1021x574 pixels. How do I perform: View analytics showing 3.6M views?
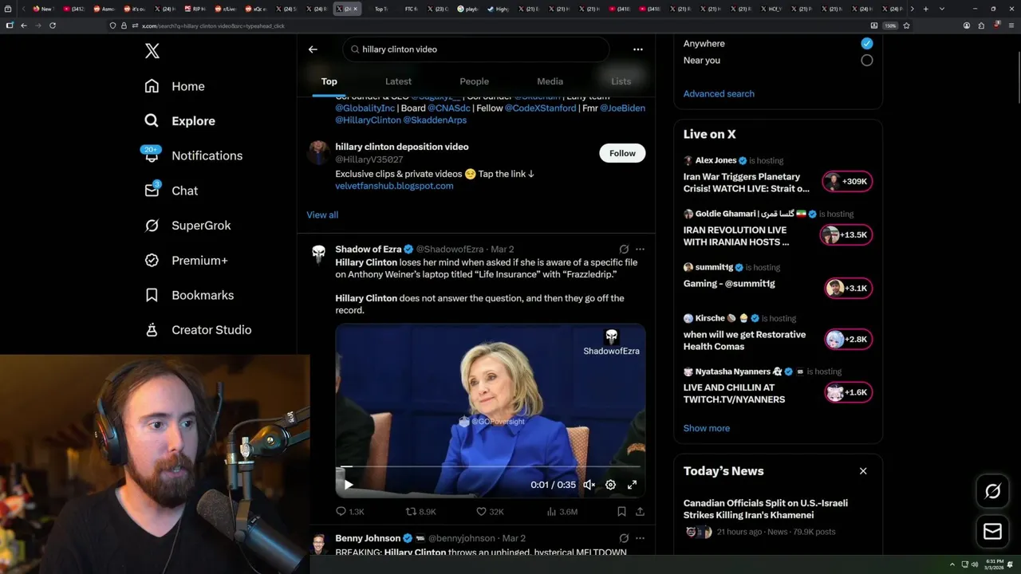click(x=562, y=512)
